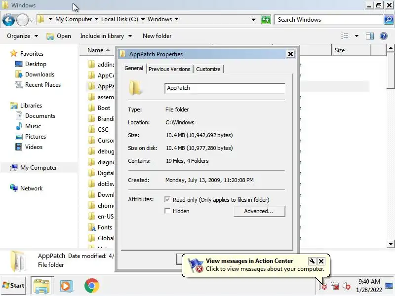
Task: Expand the Local Disk (C:) breadcrumb arrow
Action: [x=143, y=19]
